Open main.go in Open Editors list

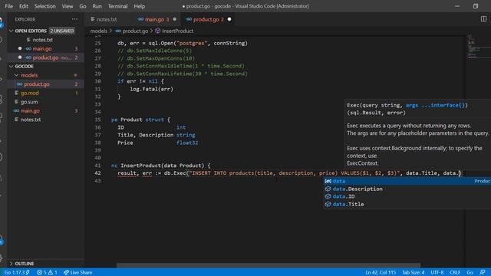pyautogui.click(x=42, y=48)
